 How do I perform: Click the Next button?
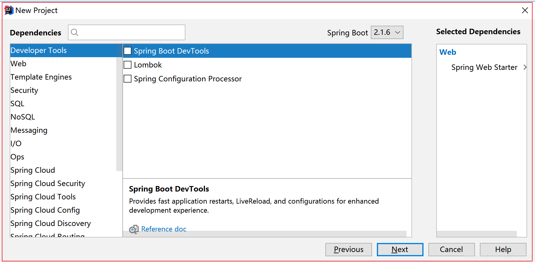coord(400,250)
